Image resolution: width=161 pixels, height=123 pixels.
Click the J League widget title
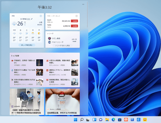pos(50,34)
